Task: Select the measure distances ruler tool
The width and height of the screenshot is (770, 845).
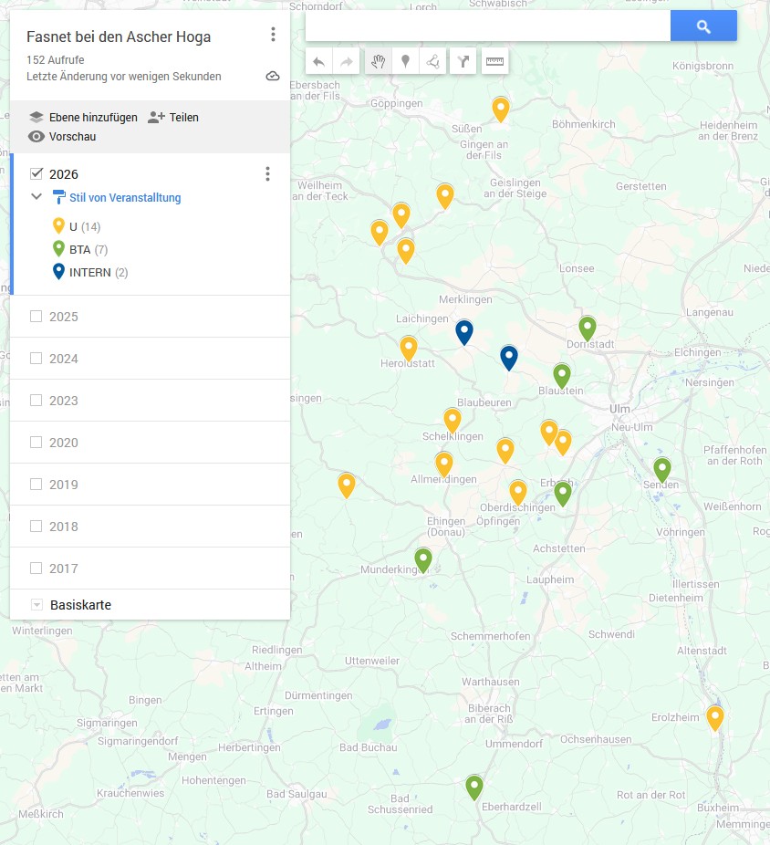Action: [494, 62]
